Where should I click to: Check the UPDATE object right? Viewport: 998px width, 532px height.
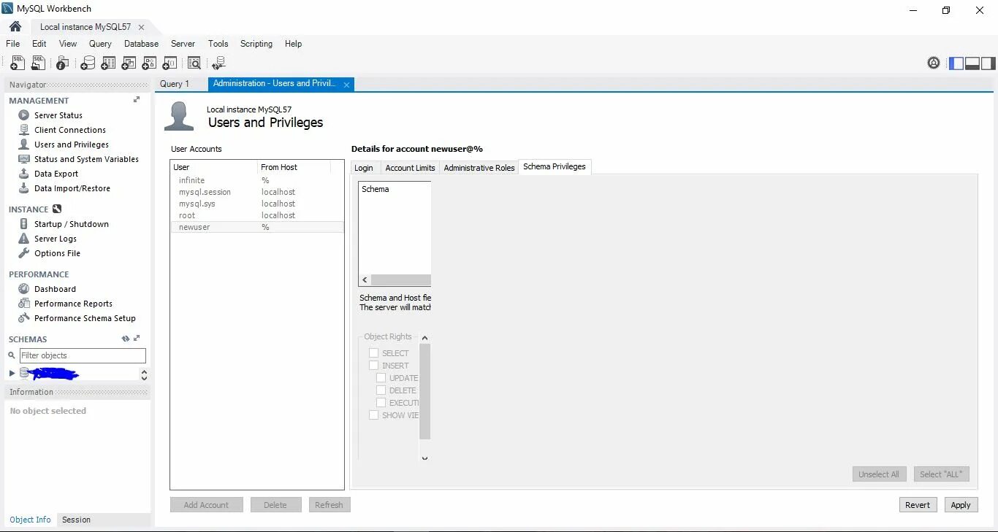pos(381,378)
